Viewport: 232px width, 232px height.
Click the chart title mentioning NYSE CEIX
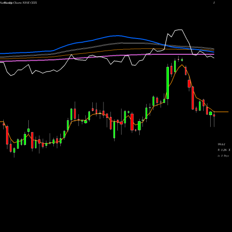pos(19,3)
